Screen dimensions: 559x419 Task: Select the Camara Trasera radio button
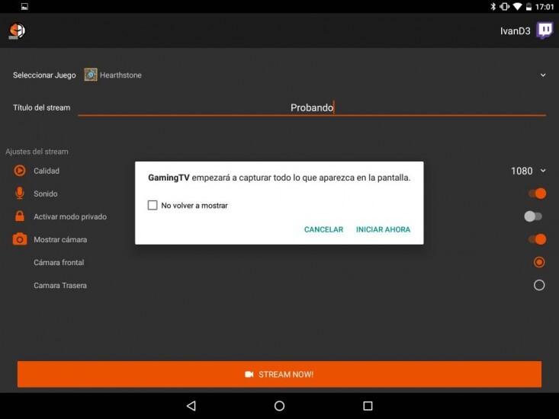(539, 285)
